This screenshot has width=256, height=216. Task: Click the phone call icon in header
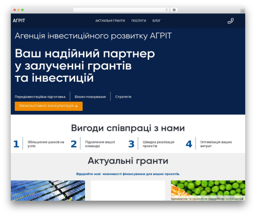pyautogui.click(x=230, y=21)
